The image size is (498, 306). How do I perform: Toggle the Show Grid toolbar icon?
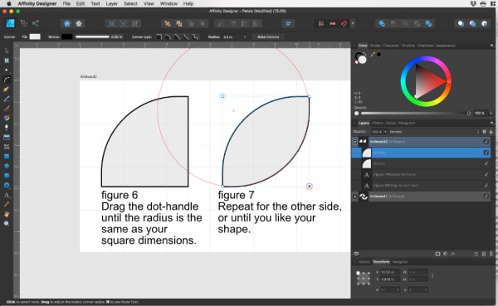point(321,23)
